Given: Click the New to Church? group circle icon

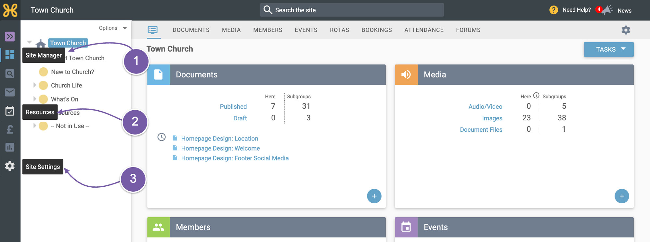Looking at the screenshot, I should [x=43, y=72].
